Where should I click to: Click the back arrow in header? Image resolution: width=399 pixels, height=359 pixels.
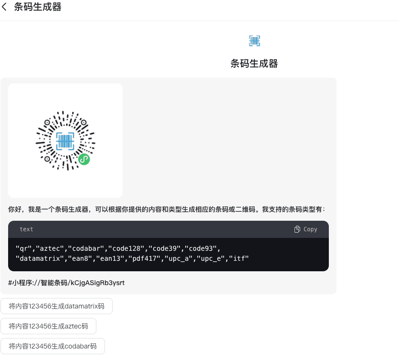(x=5, y=7)
